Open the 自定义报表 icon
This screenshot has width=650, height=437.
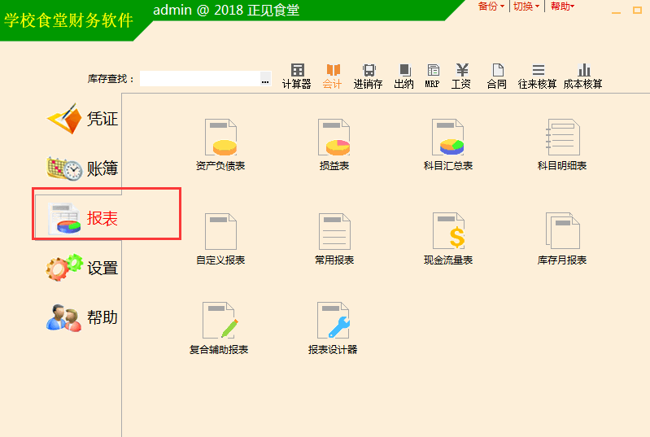220,238
